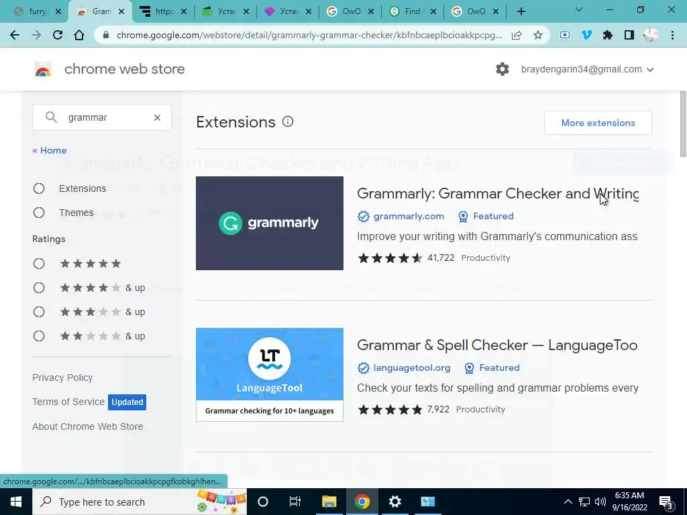This screenshot has height=515, width=687.
Task: Select the Themes radio filter
Action: pos(39,213)
